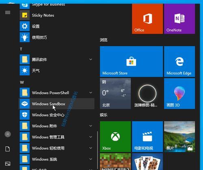Open the 照片 photos tile
203x170 pixels.
pyautogui.click(x=179, y=136)
